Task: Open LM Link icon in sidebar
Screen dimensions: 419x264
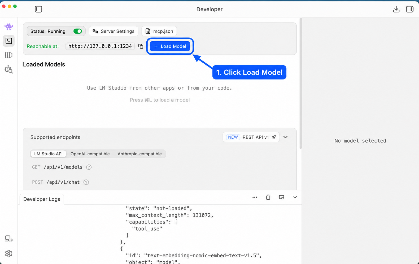Action: (9, 239)
